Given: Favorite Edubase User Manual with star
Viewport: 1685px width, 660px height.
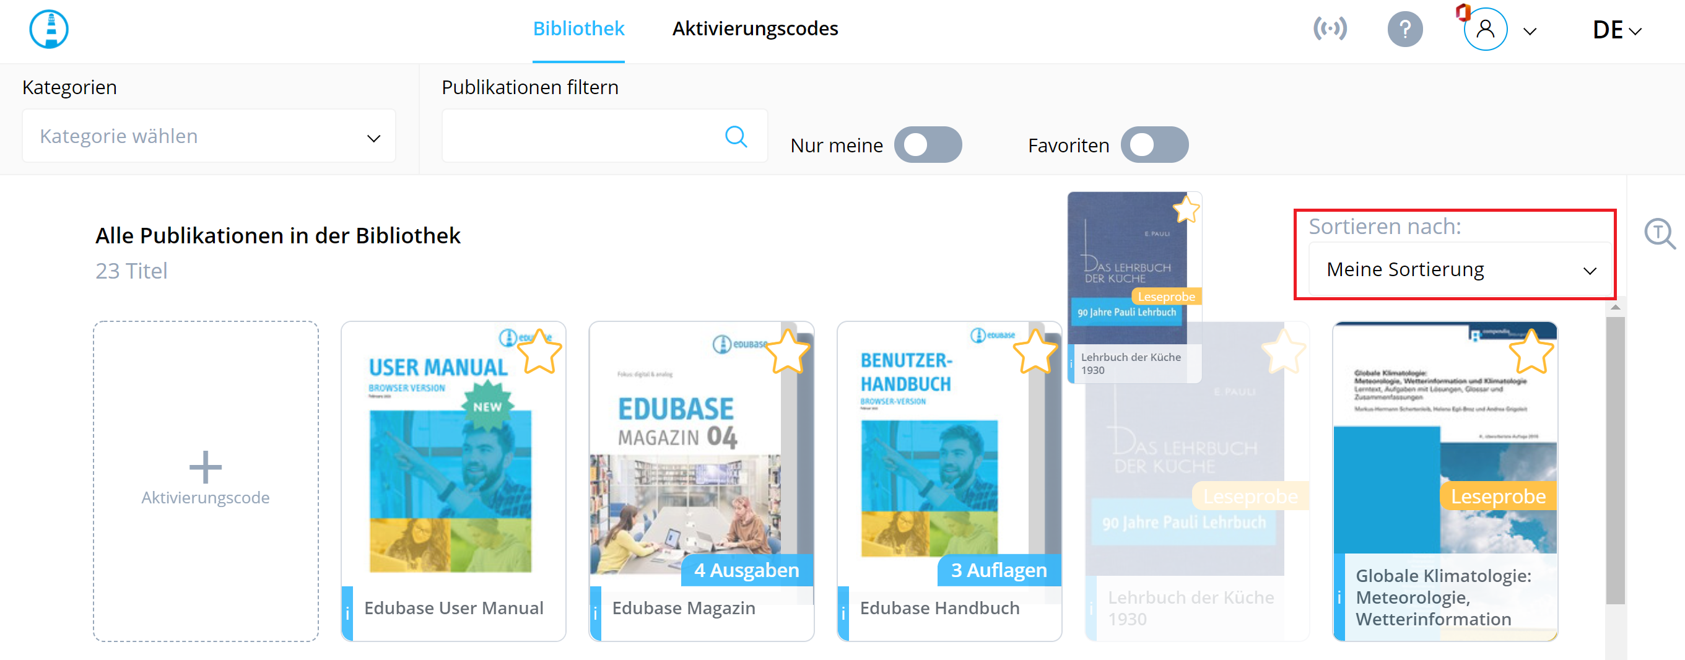Looking at the screenshot, I should click(x=539, y=351).
